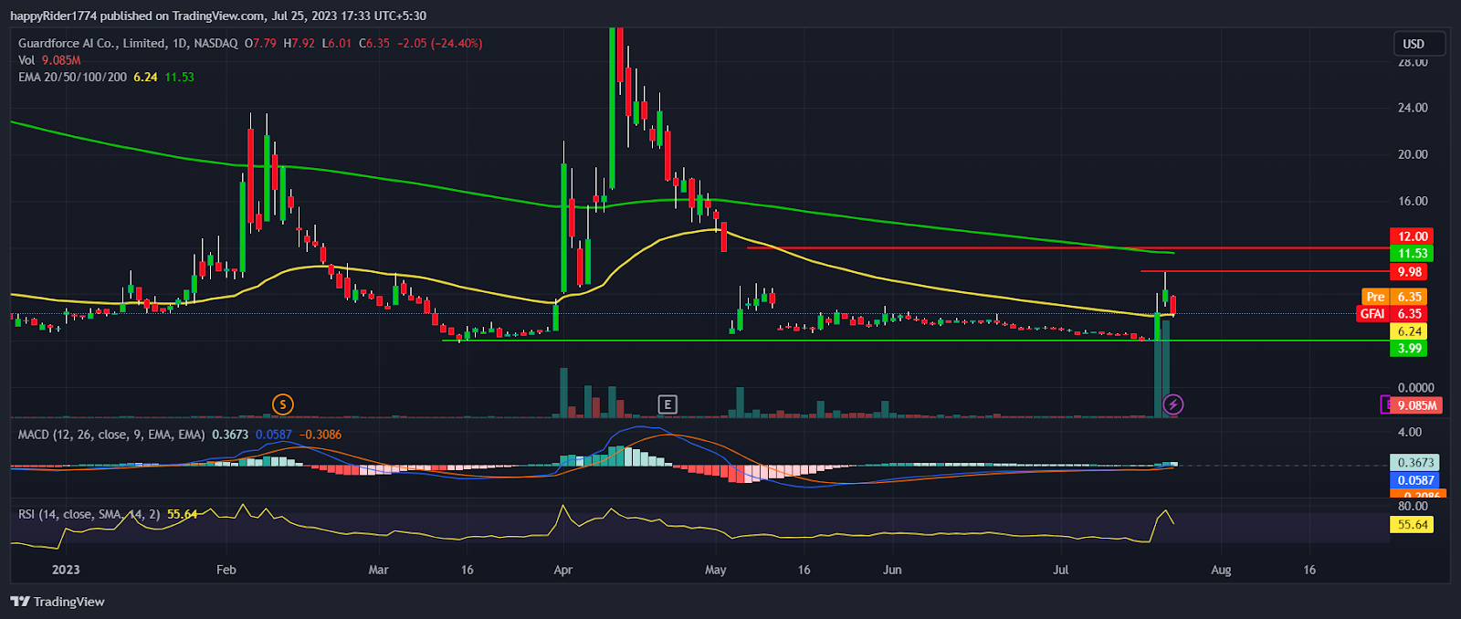This screenshot has height=619, width=1461.
Task: Click the green EMA value 11.53 in the legend
Action: [179, 78]
